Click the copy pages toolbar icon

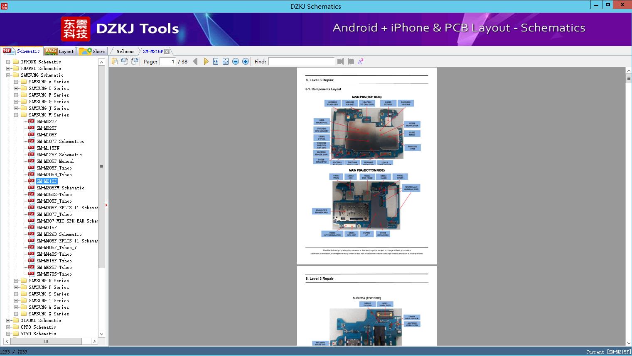(x=115, y=61)
